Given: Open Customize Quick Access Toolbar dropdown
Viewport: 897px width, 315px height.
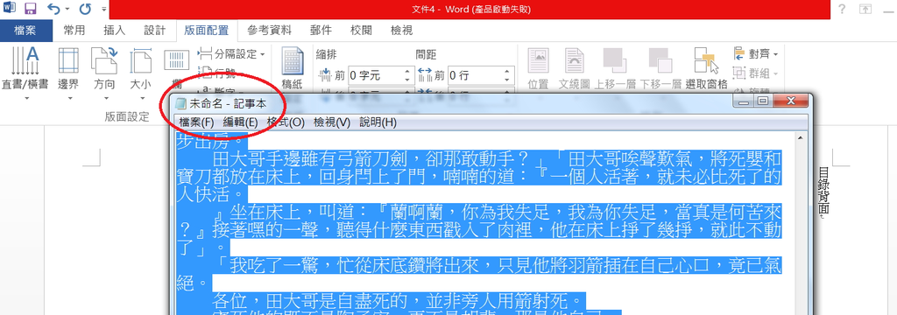Looking at the screenshot, I should click(x=103, y=10).
